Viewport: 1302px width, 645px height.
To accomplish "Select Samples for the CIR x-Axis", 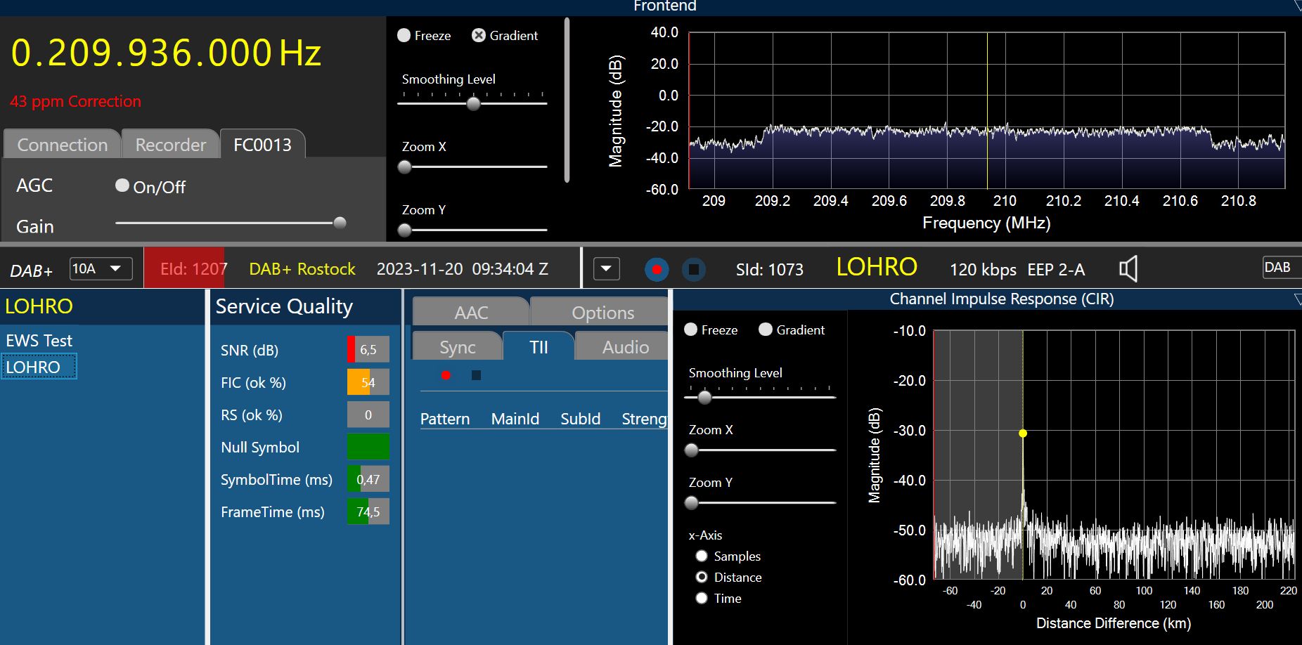I will click(x=702, y=556).
